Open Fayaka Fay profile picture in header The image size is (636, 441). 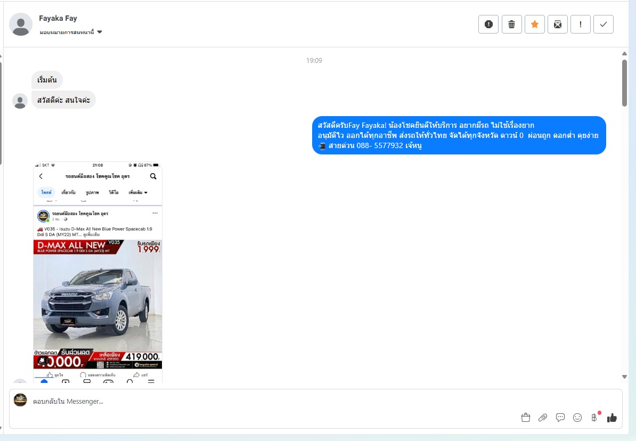coord(21,24)
